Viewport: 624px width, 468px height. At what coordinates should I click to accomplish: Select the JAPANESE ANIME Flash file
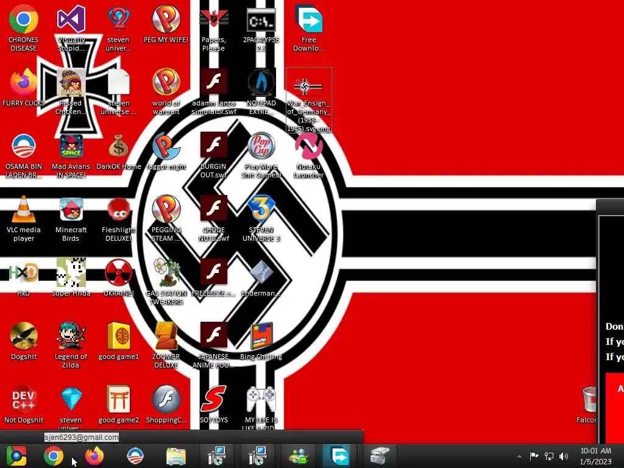click(214, 345)
